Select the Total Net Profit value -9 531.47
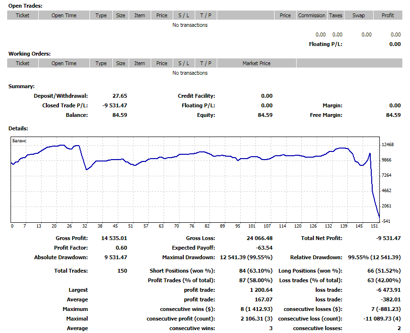 (388, 238)
